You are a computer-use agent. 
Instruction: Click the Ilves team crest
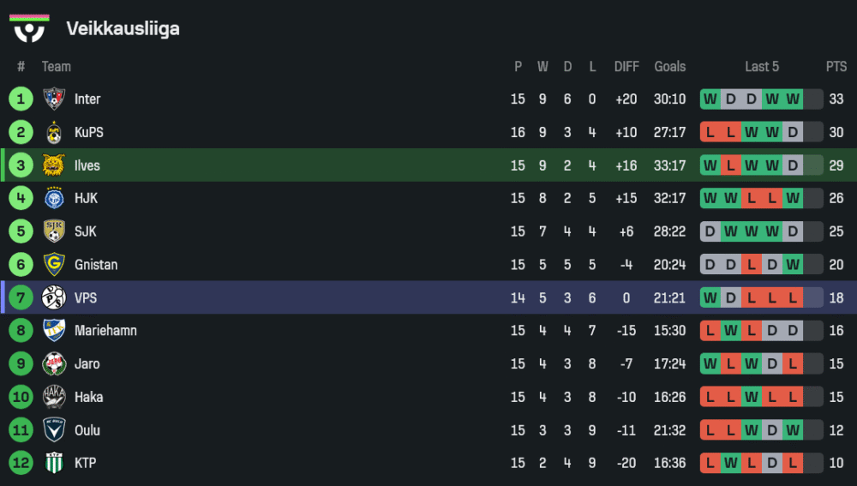54,165
